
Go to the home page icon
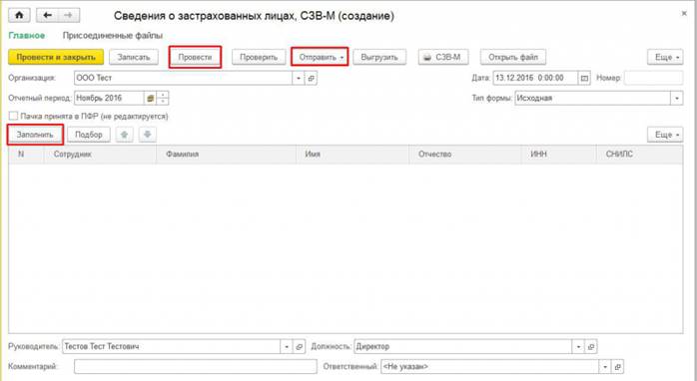20,15
